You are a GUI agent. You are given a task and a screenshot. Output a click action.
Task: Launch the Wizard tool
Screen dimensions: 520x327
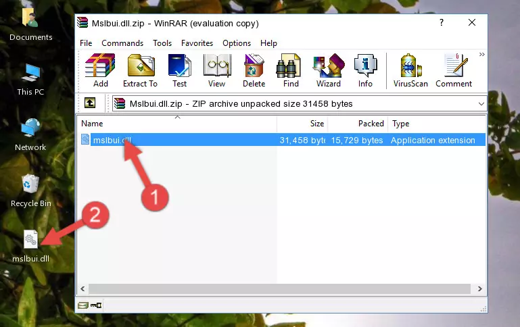tap(329, 70)
